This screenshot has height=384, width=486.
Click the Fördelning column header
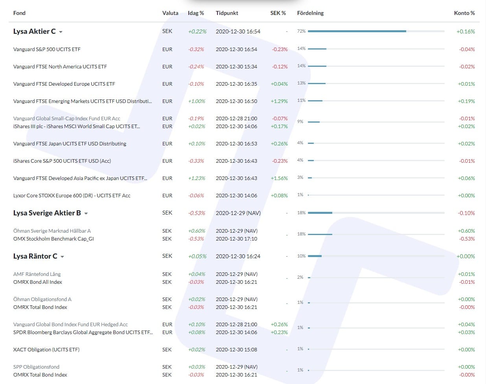click(x=310, y=13)
